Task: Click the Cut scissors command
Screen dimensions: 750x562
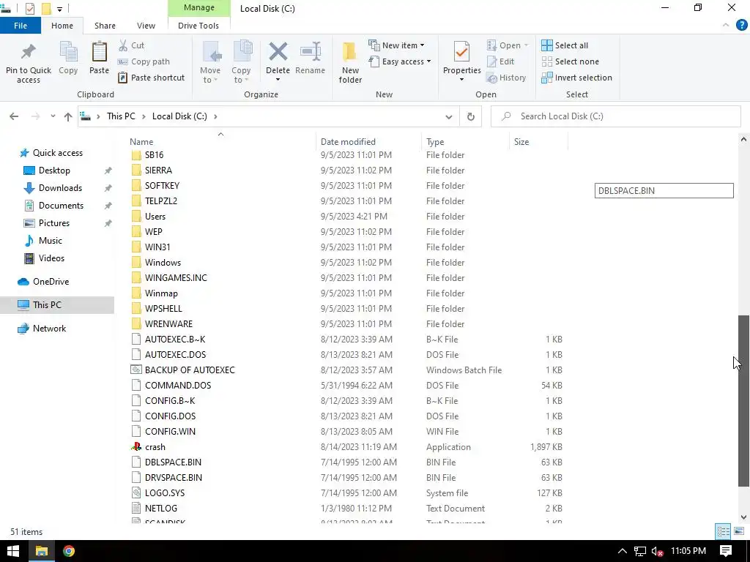Action: pyautogui.click(x=132, y=45)
